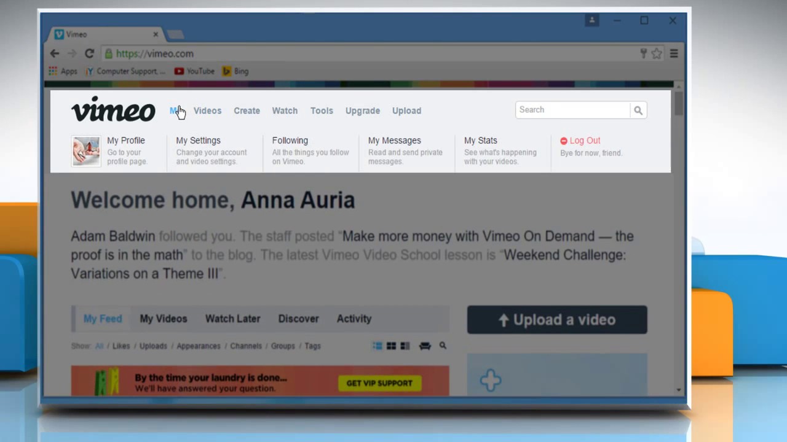Switch feed to list view icon
Screen dimensions: 787x442
click(378, 346)
